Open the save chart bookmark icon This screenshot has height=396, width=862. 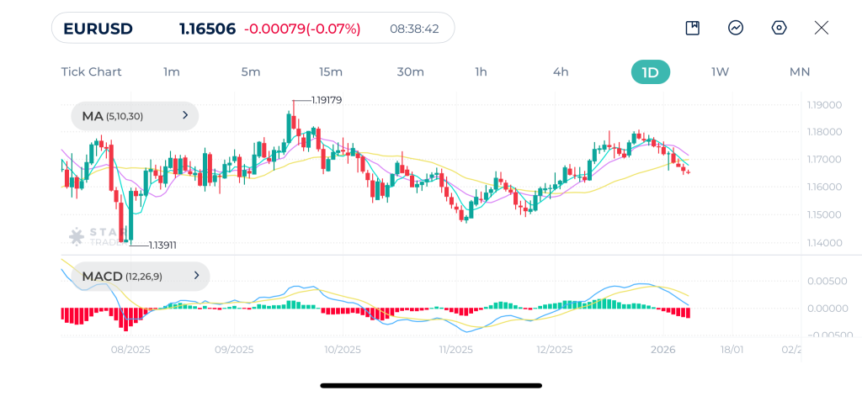(x=692, y=28)
